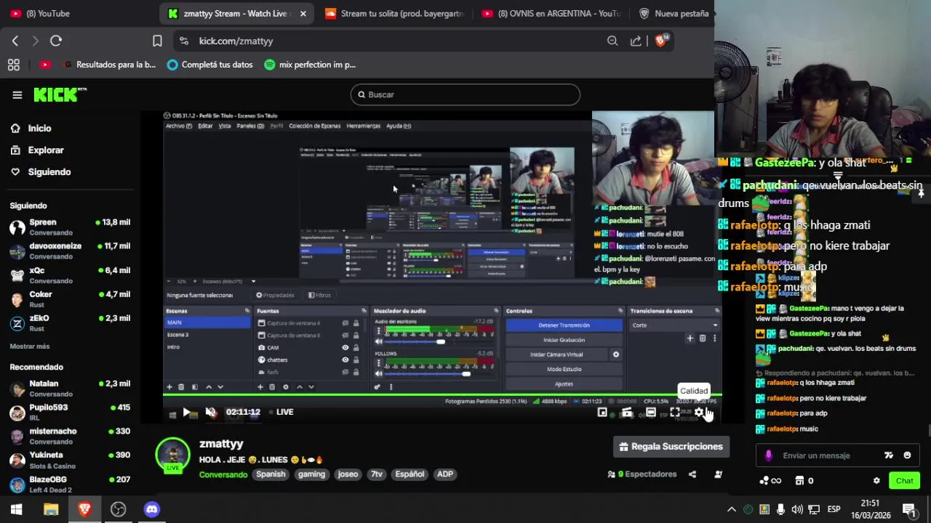Open the Brave Shields lion icon

click(660, 41)
